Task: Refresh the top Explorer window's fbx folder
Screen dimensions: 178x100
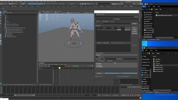Action: pyautogui.click(x=171, y=9)
